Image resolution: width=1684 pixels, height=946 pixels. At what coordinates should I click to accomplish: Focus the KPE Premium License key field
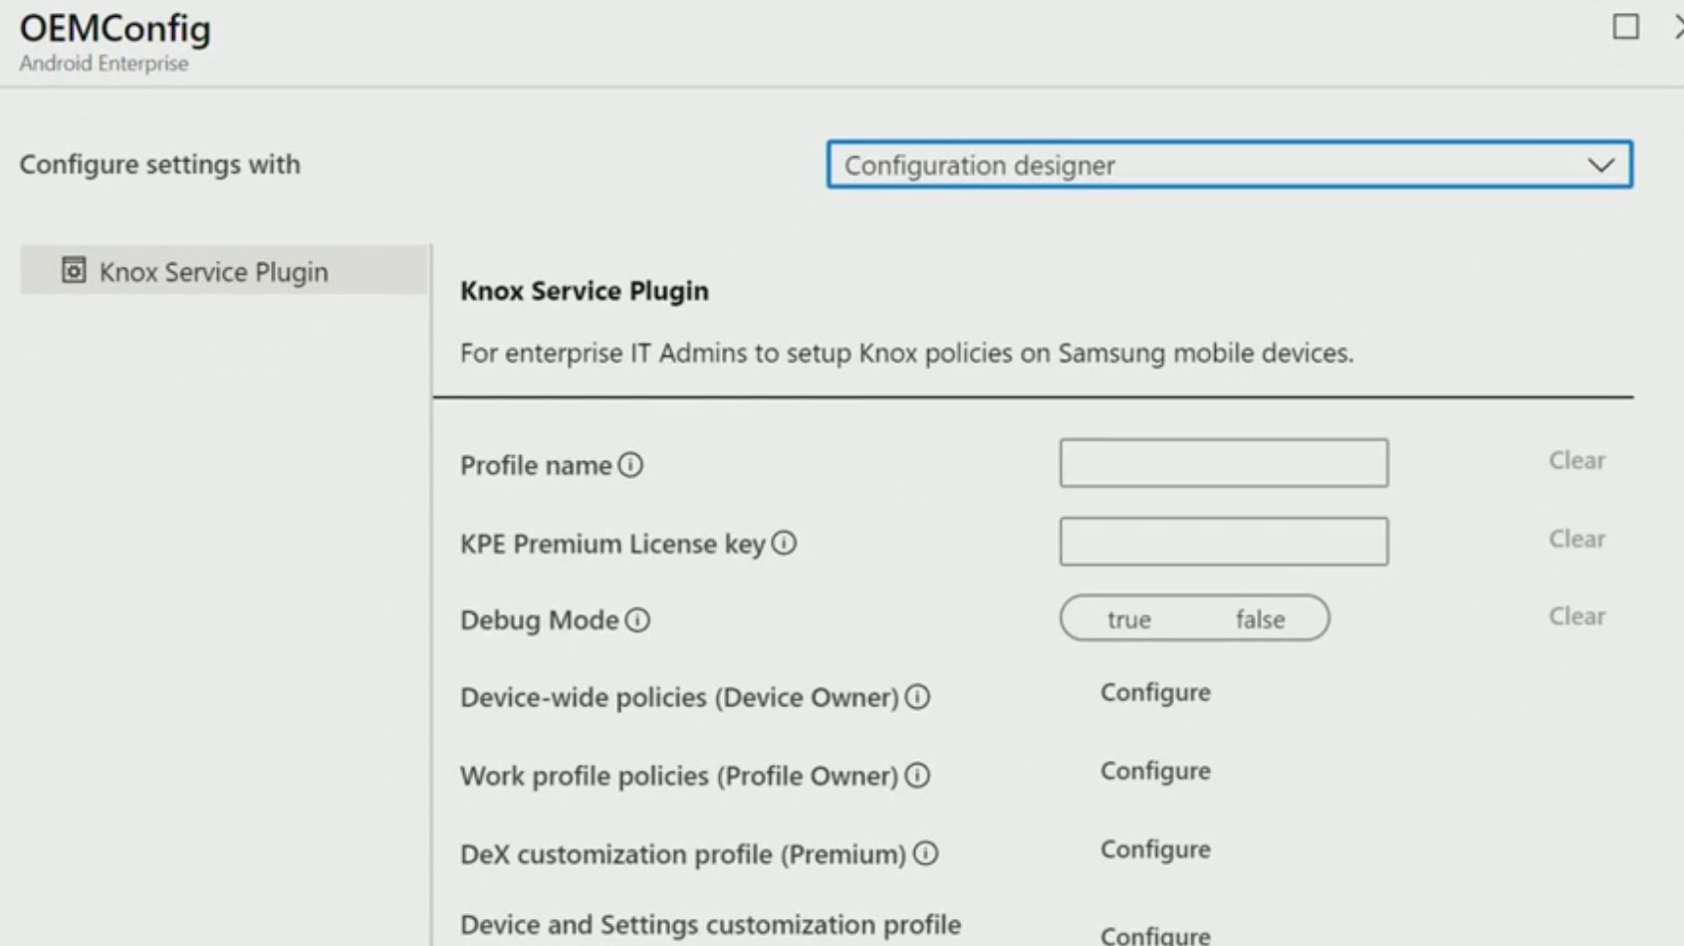pos(1224,541)
